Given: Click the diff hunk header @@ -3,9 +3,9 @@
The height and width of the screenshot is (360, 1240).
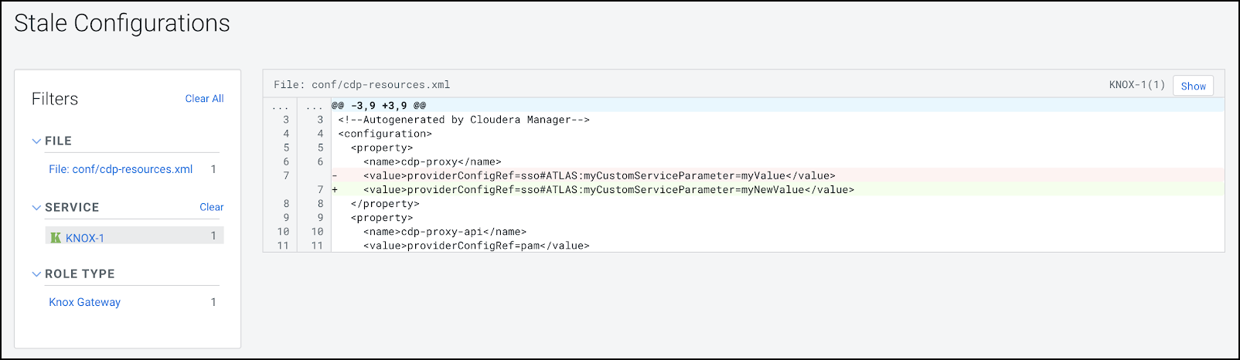Looking at the screenshot, I should [x=379, y=106].
